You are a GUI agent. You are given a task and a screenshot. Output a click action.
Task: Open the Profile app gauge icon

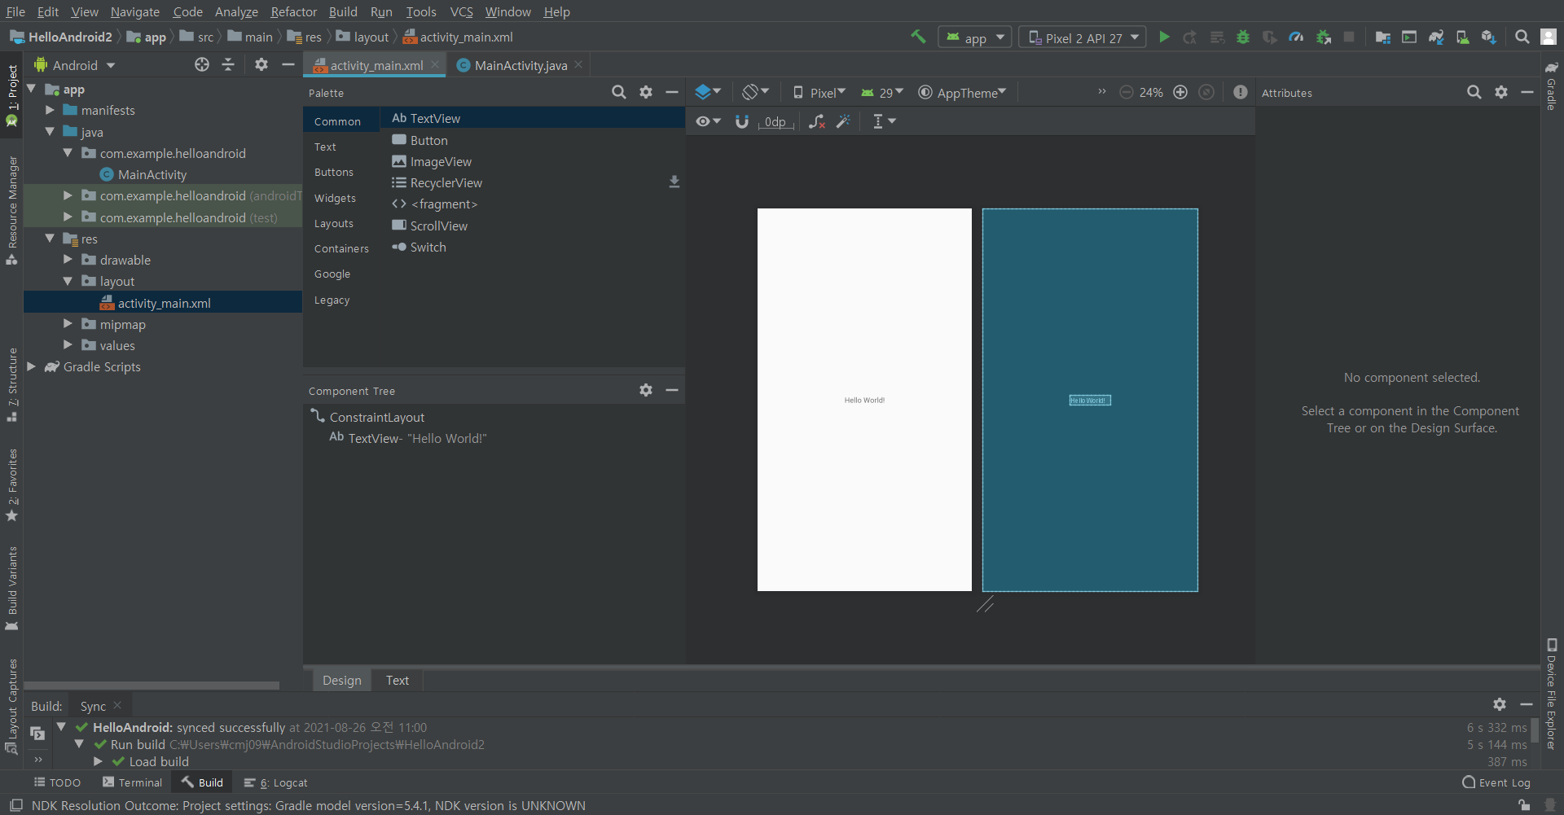[x=1296, y=37]
